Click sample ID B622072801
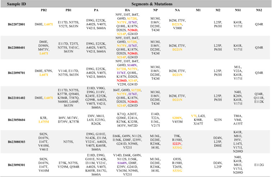 [x=16, y=24]
